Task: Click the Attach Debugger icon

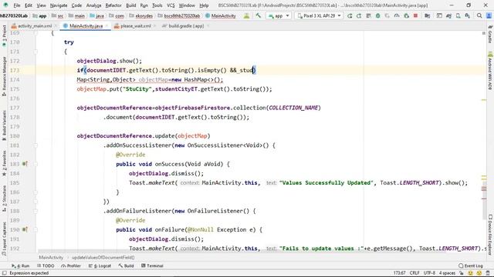Action: (407, 15)
